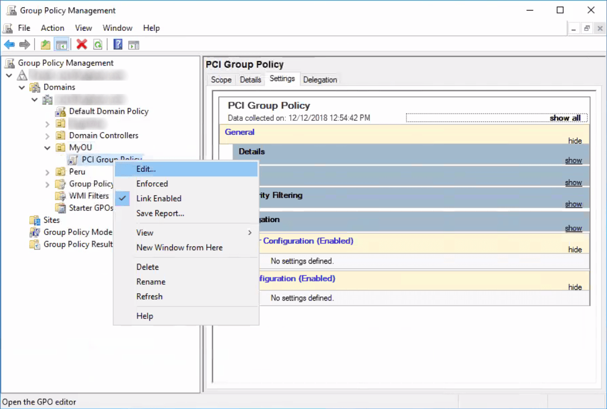607x409 pixels.
Task: Click the PCI Group Policy link icon
Action: coord(72,160)
